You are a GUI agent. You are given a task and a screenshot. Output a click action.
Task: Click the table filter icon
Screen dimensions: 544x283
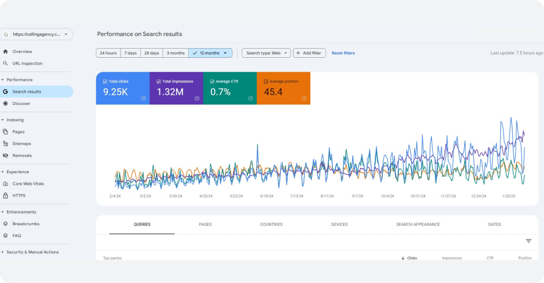(x=528, y=241)
